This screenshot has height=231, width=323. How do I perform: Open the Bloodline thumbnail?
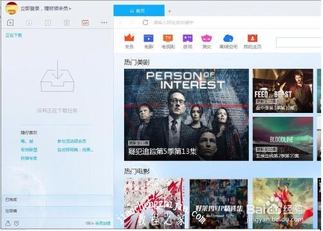tap(282, 139)
